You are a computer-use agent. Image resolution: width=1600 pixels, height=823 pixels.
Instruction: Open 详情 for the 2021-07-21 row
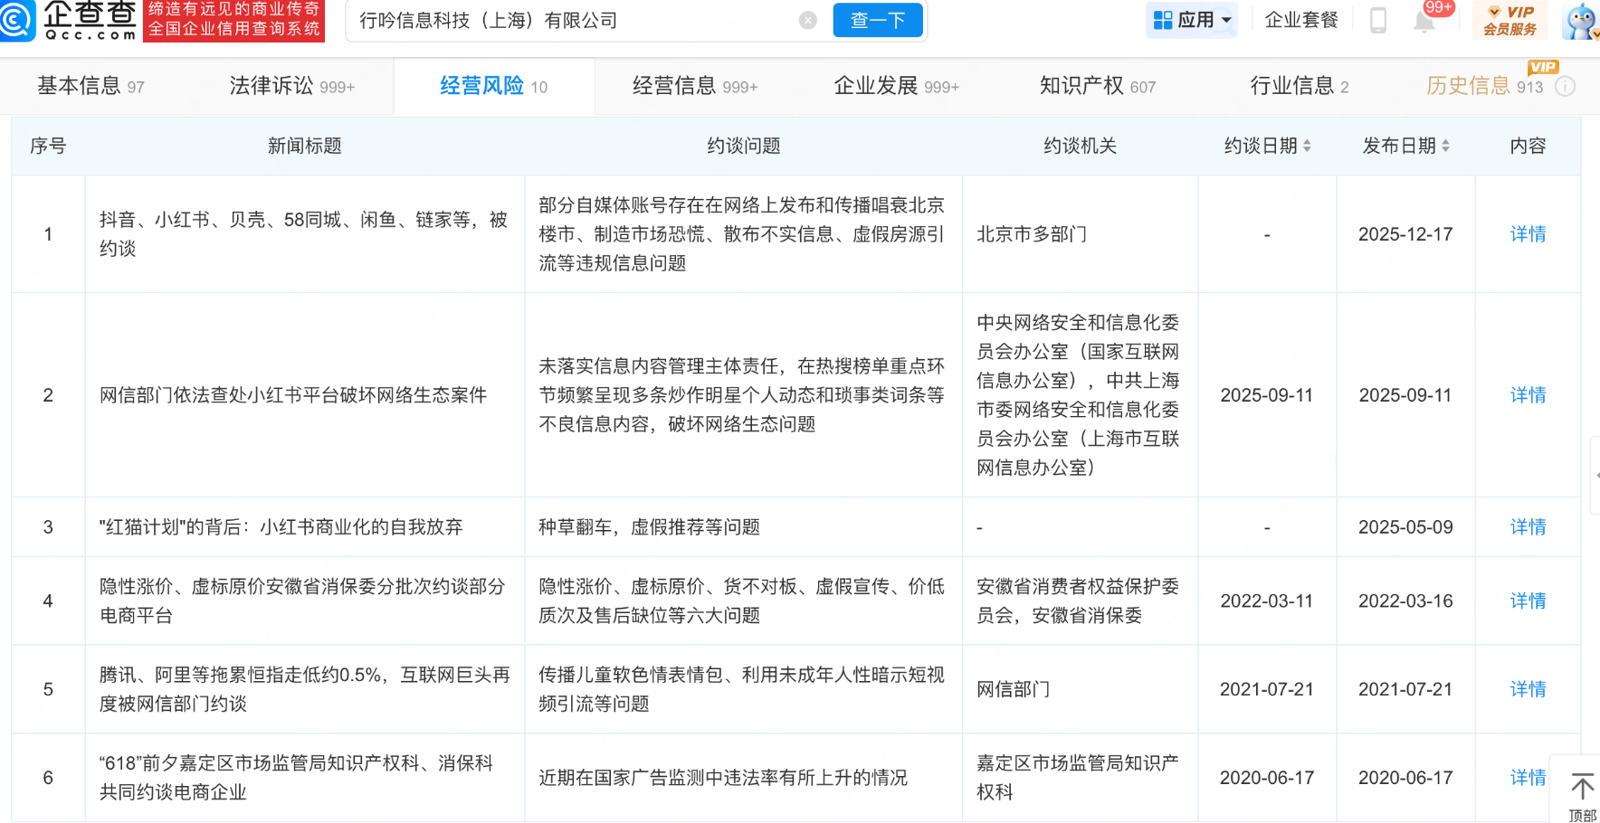click(1528, 689)
